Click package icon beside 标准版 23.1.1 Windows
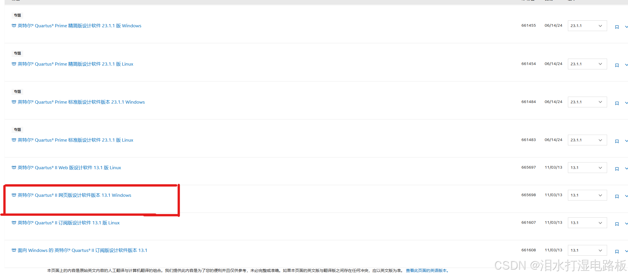 click(x=14, y=102)
